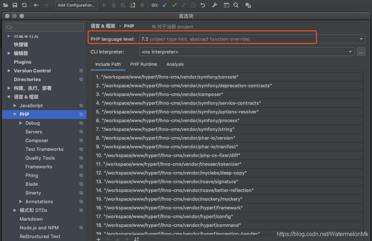Navigate back with the left arrow
The image size is (372, 241).
(36, 5)
